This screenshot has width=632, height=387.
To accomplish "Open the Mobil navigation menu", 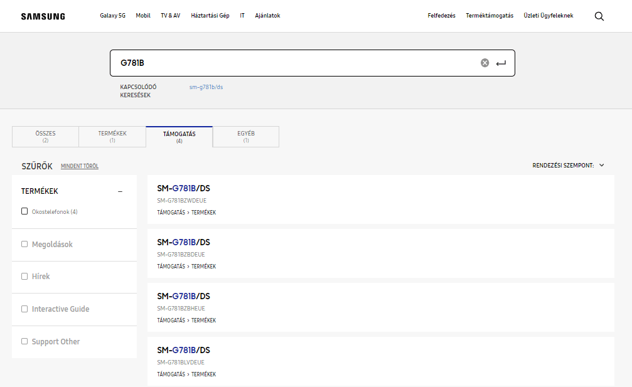I will tap(143, 16).
